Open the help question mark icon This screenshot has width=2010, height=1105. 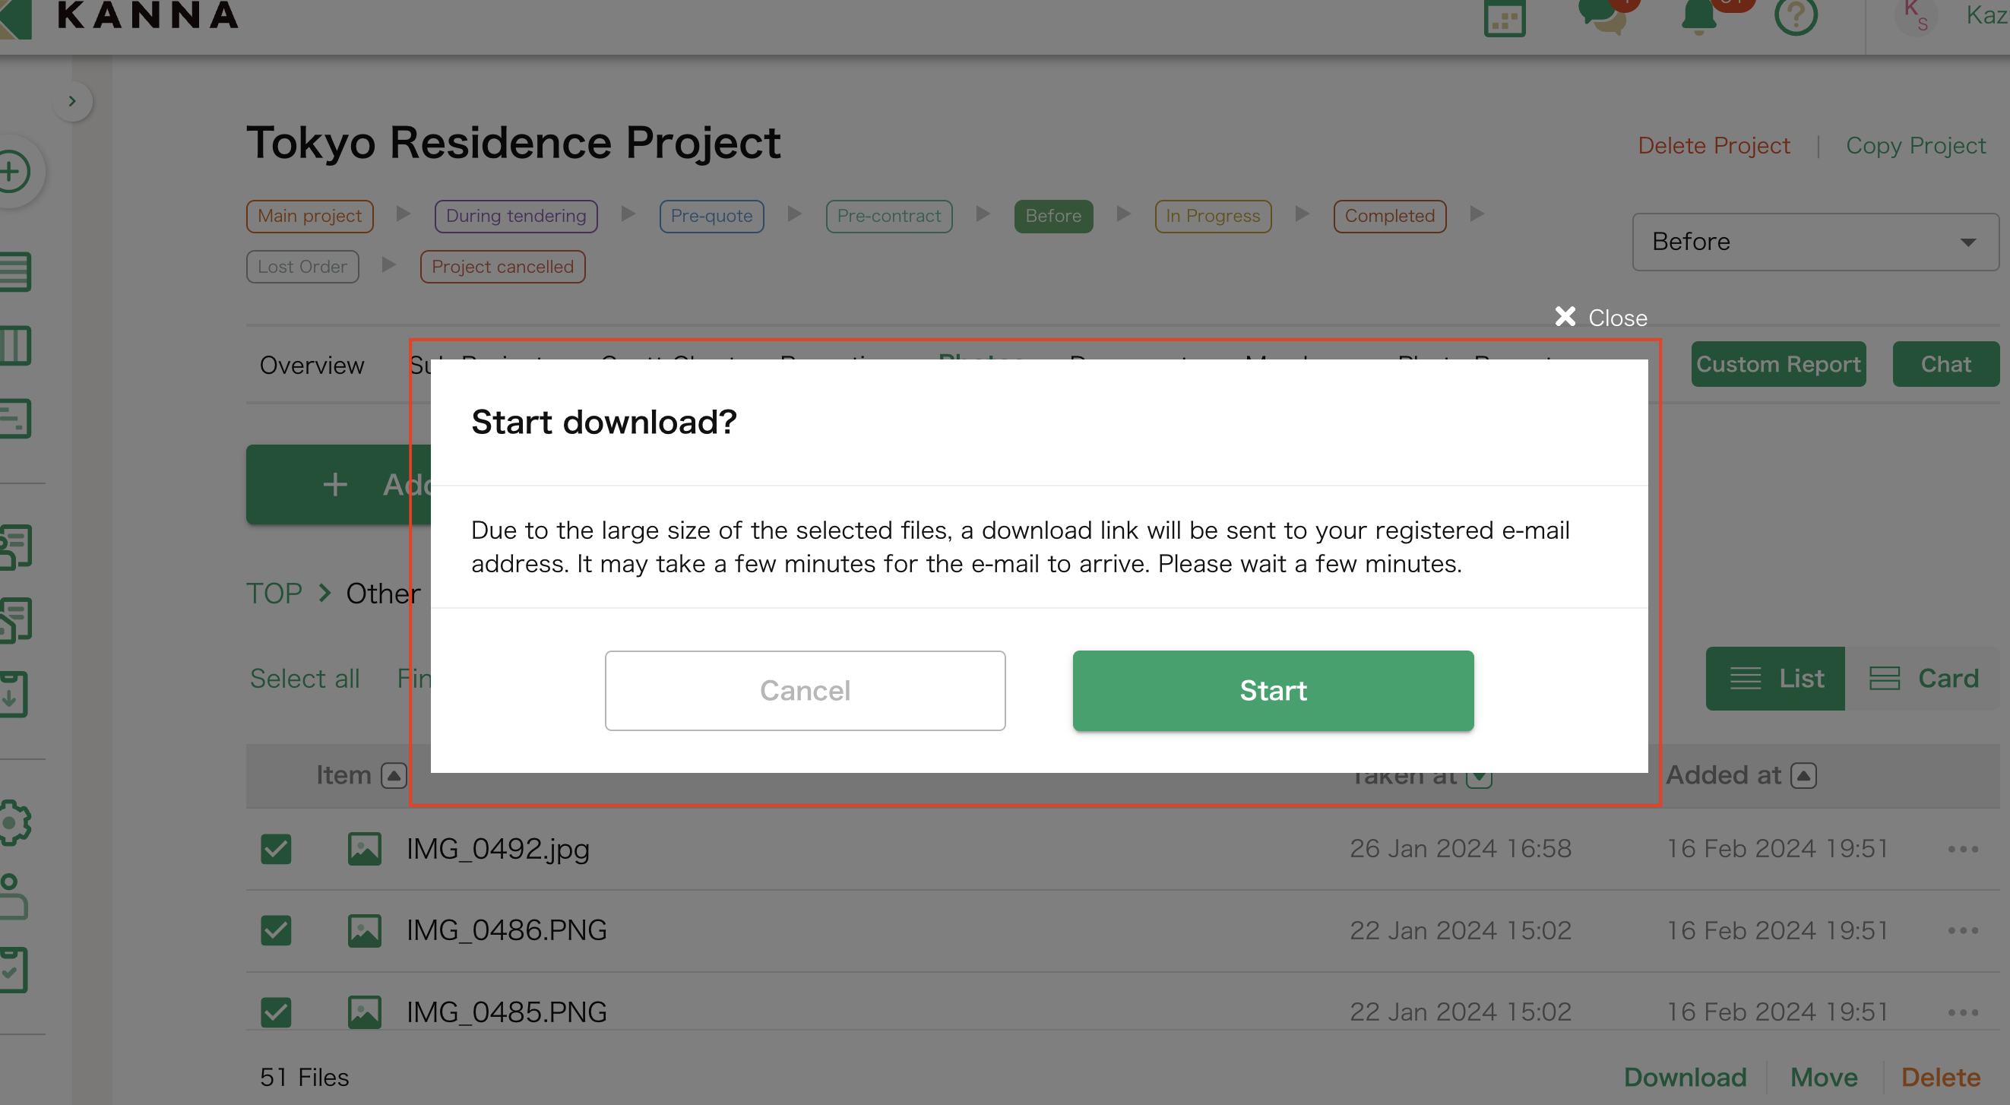[1796, 17]
